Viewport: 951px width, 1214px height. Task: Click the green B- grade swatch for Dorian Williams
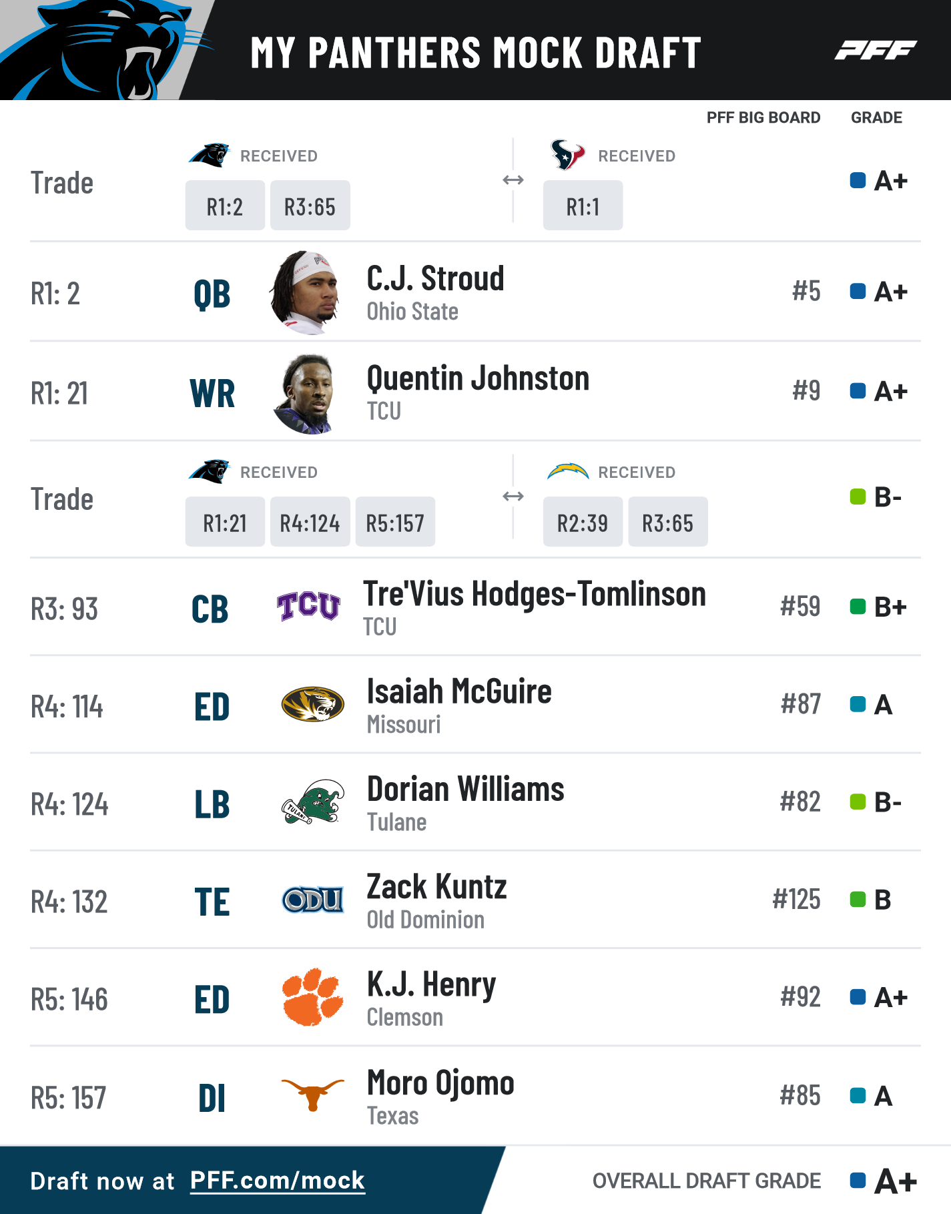tap(858, 802)
